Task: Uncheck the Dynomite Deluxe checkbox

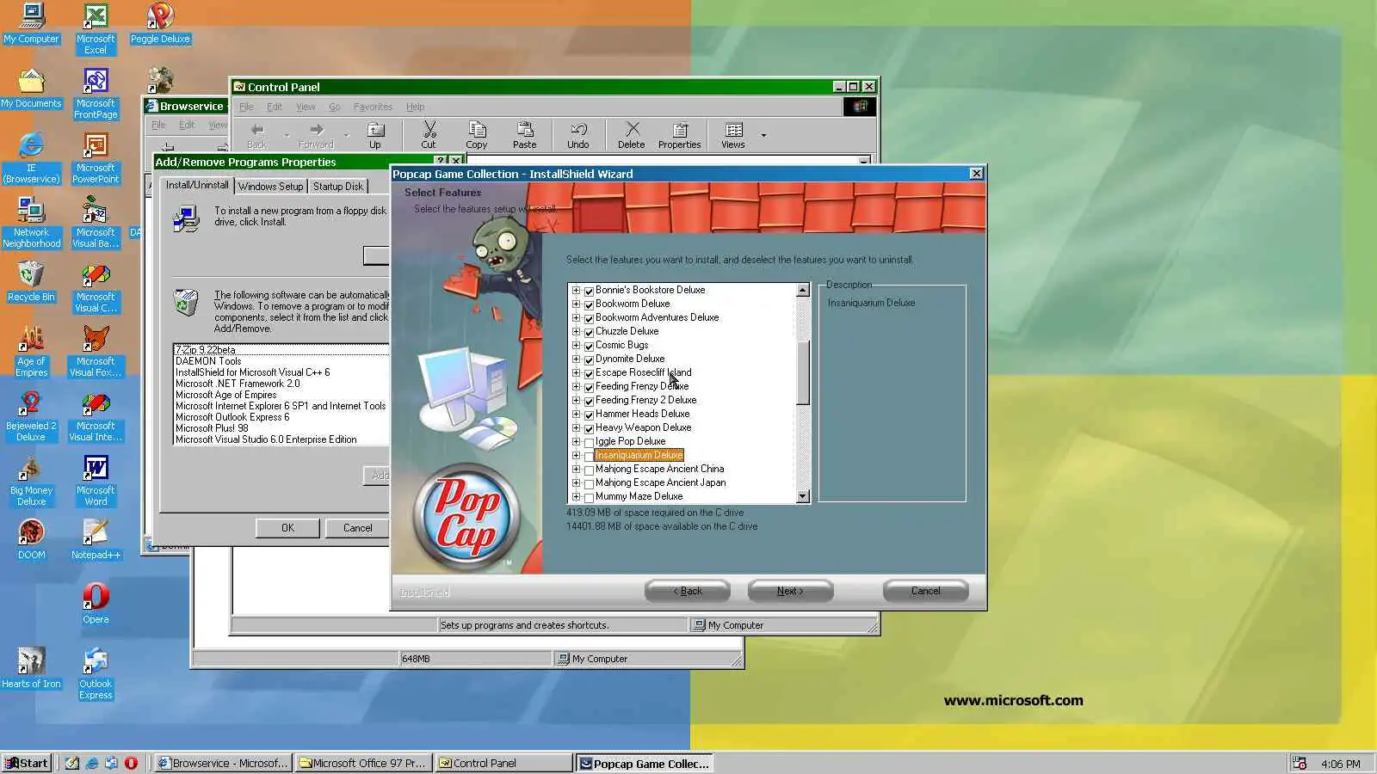Action: click(590, 359)
